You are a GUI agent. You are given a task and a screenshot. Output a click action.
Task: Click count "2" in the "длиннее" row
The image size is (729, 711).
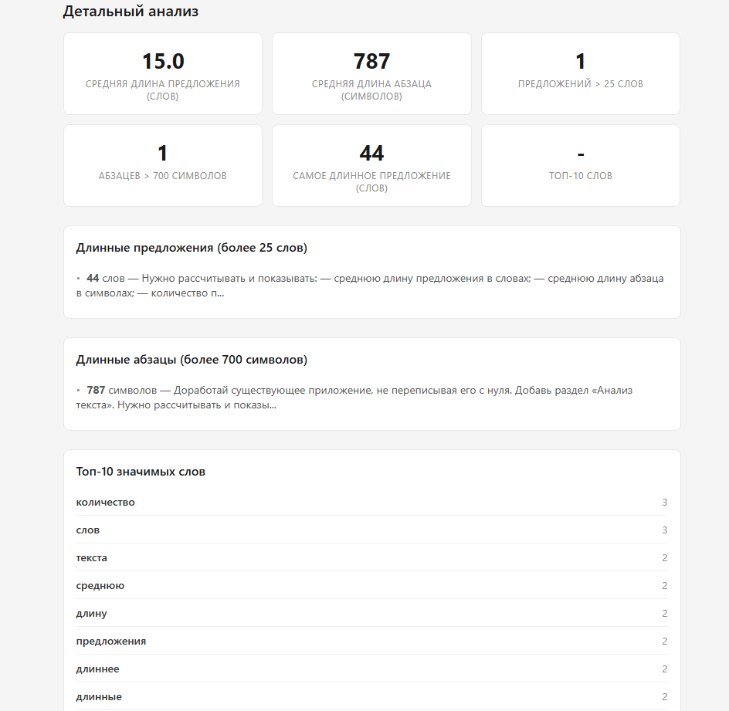click(x=665, y=669)
